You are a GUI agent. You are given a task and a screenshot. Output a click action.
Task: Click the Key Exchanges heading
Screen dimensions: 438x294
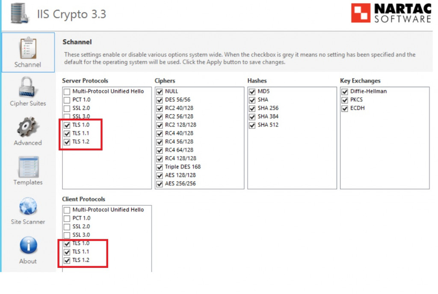pos(360,81)
